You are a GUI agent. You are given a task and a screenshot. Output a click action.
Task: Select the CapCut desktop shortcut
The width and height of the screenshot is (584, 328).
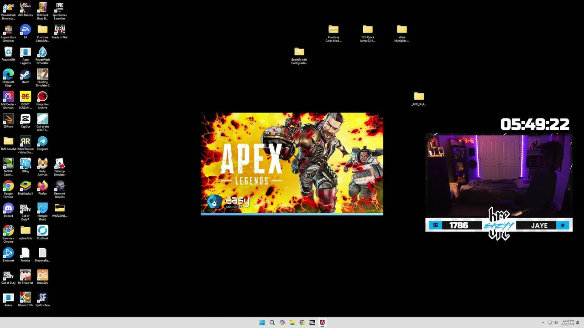point(26,121)
